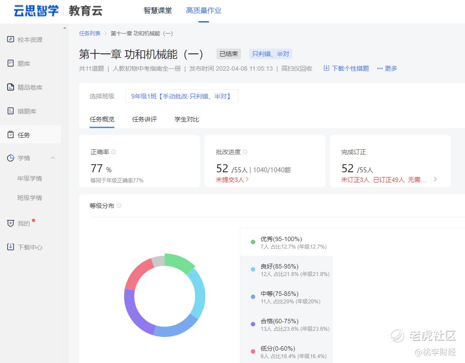The width and height of the screenshot is (465, 363).
Task: Expand the 完成订正 details arrow
Action: (x=435, y=179)
